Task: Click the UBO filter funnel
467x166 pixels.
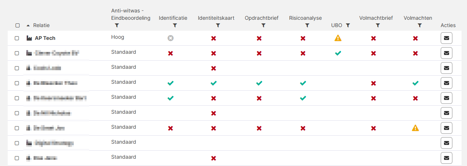Action: pos(348,25)
